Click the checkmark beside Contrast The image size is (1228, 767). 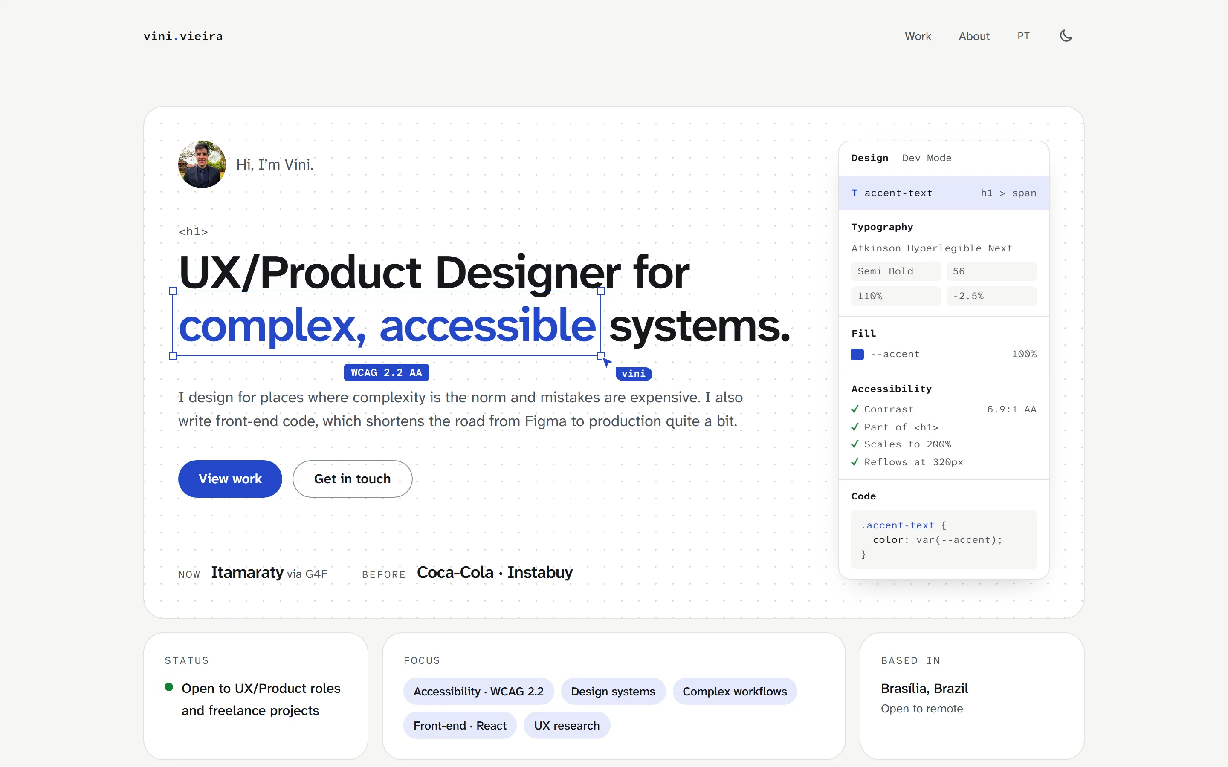coord(855,409)
